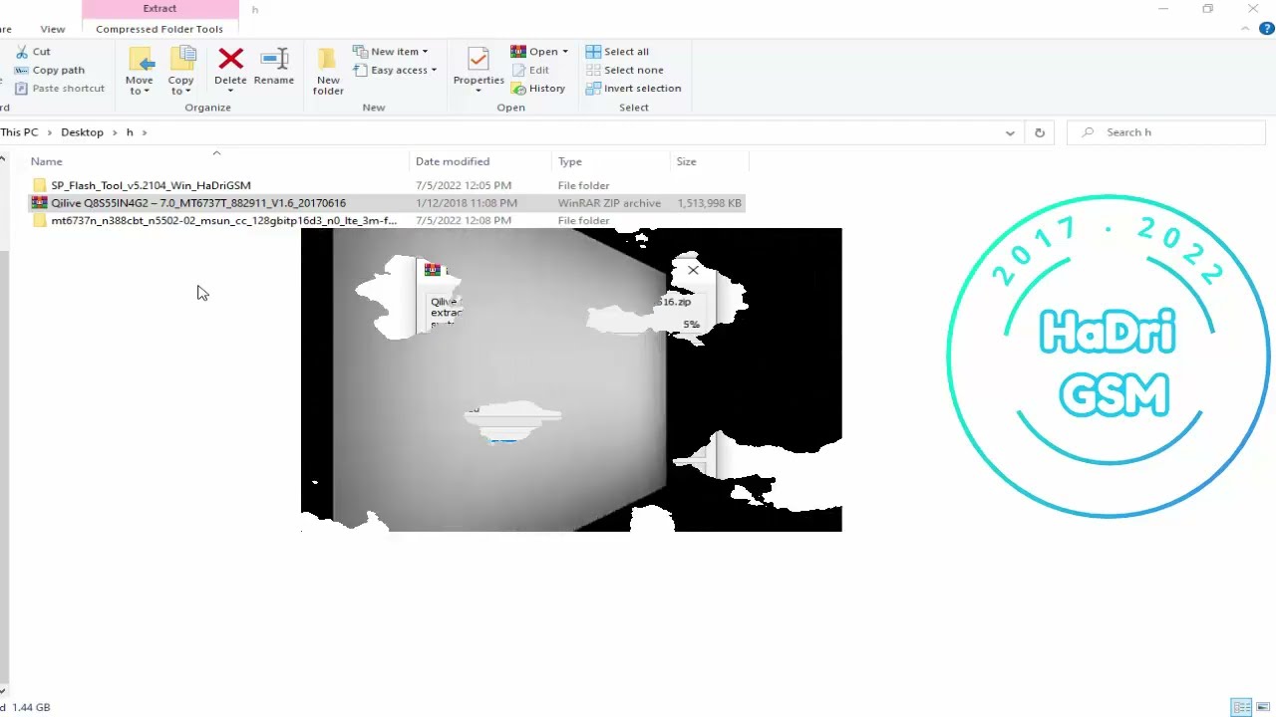Click the WinRAR ZIP archive type cell
This screenshot has height=717, width=1276.
click(609, 203)
